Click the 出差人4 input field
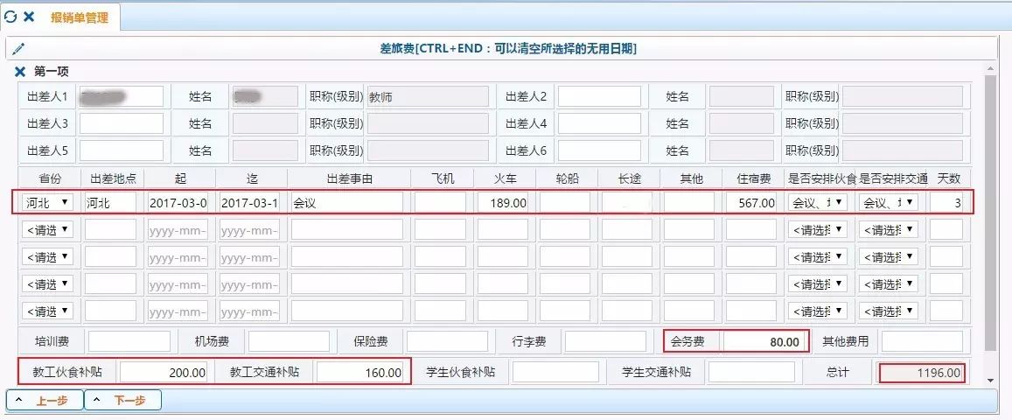 coord(599,123)
